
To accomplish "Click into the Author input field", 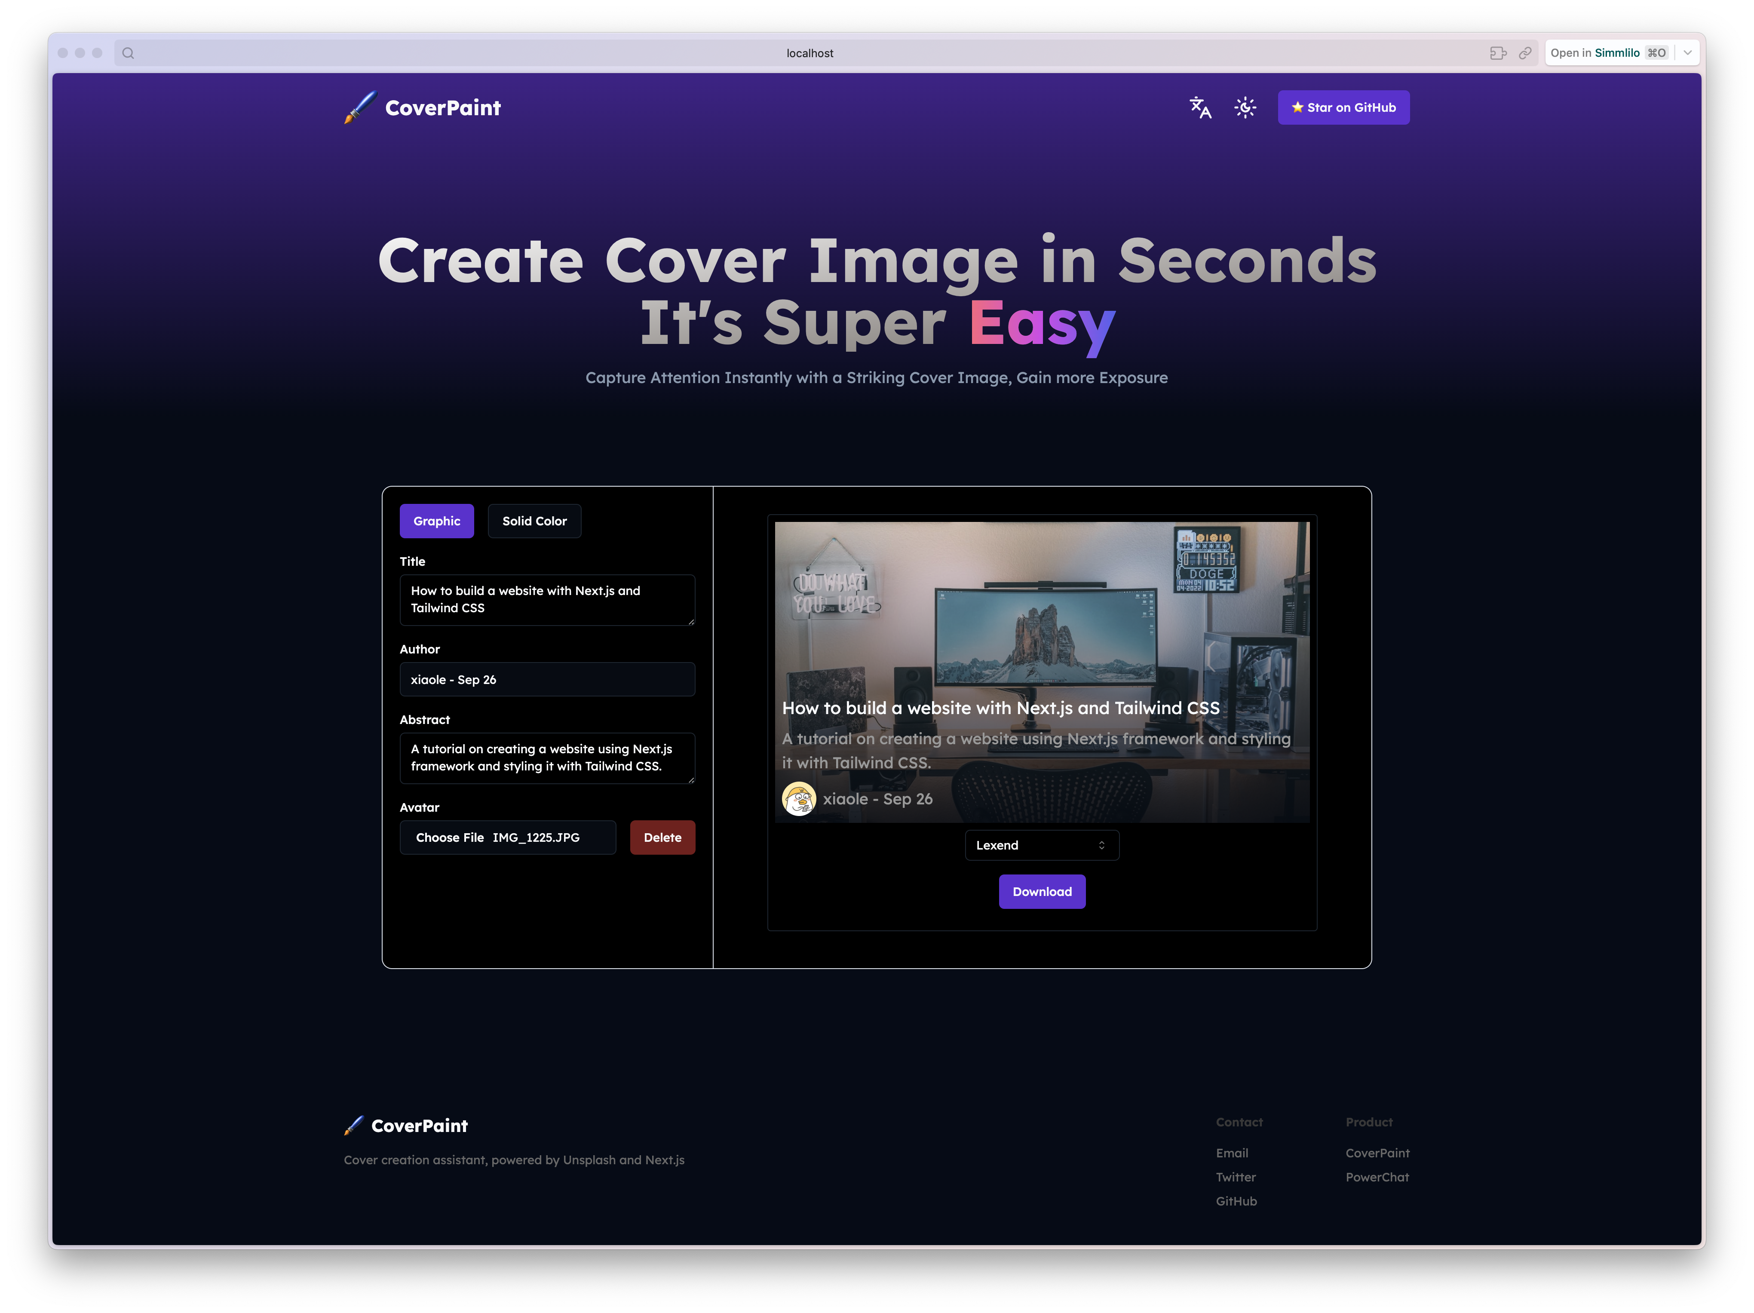I will [547, 679].
